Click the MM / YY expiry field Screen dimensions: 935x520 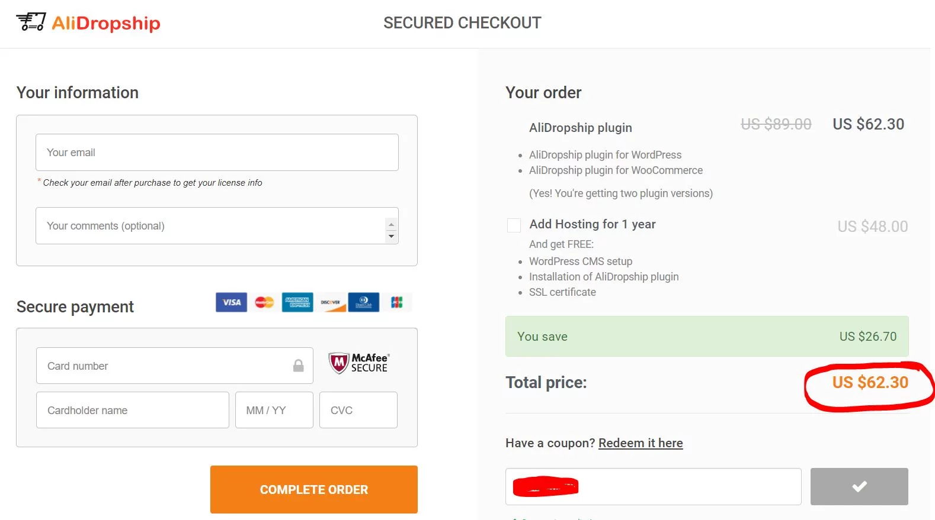(x=274, y=410)
